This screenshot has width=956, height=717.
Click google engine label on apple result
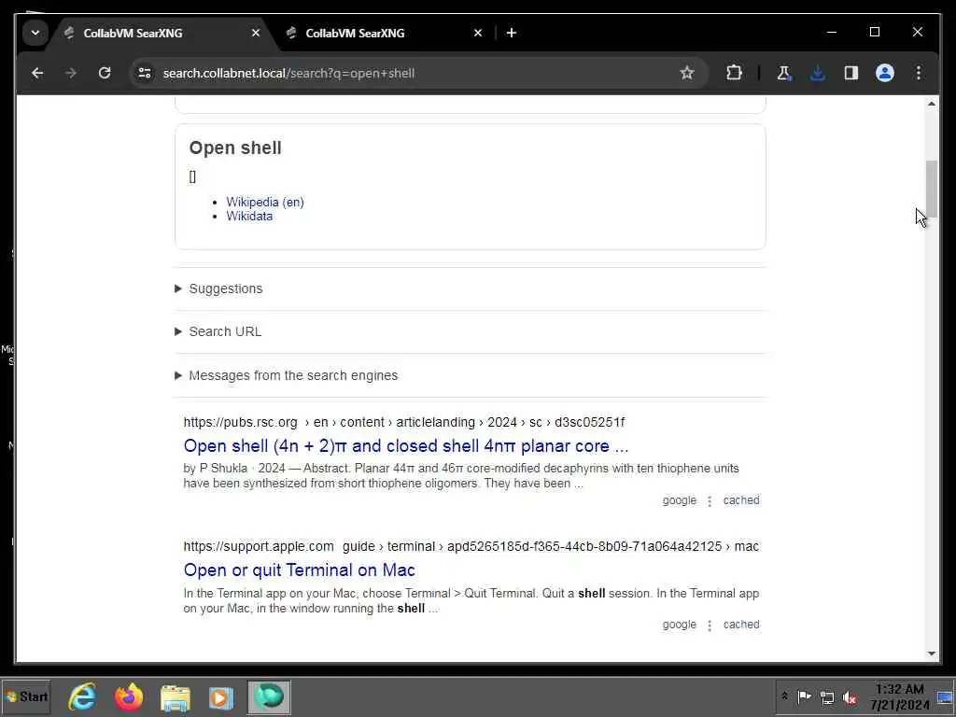coord(680,625)
